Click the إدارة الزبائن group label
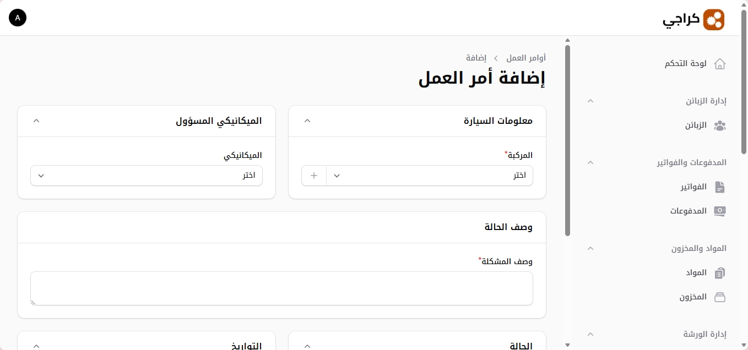 (706, 101)
